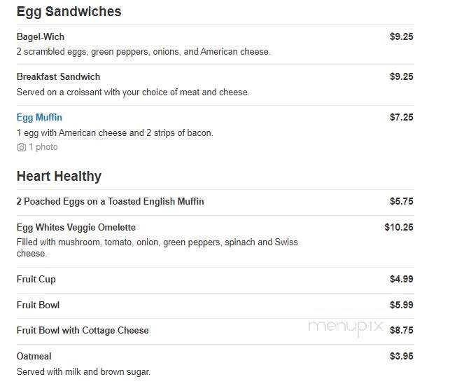This screenshot has width=471, height=384.
Task: Select the Bagel-Wich menu item
Action: point(41,36)
